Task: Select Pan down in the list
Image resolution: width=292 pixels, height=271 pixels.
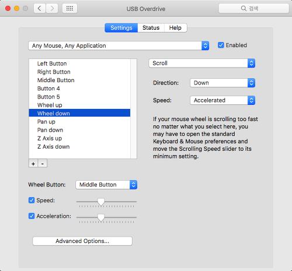Action: tap(79, 130)
